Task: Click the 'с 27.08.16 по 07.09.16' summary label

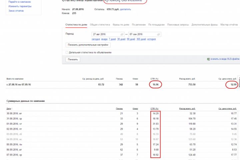Action: (x=19, y=85)
